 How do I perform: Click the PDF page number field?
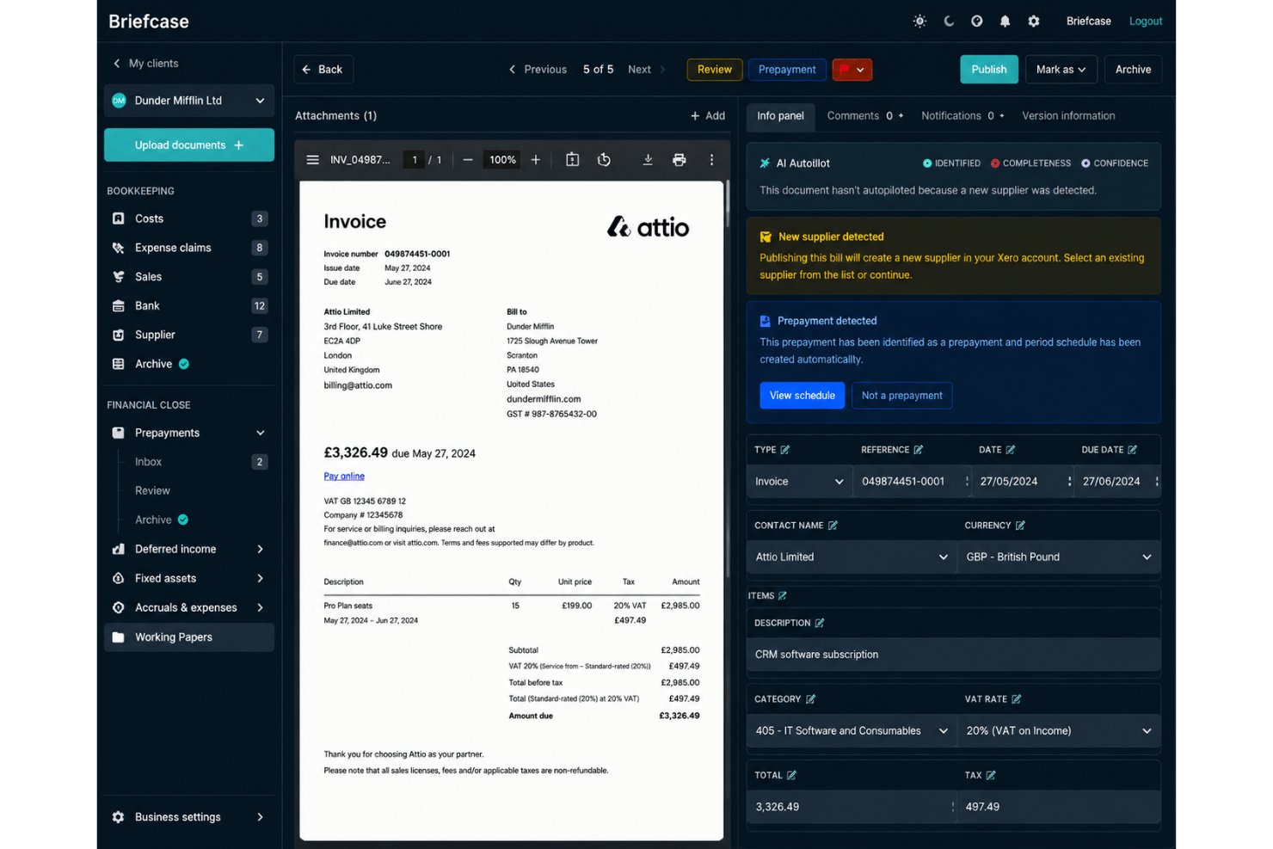pos(414,160)
